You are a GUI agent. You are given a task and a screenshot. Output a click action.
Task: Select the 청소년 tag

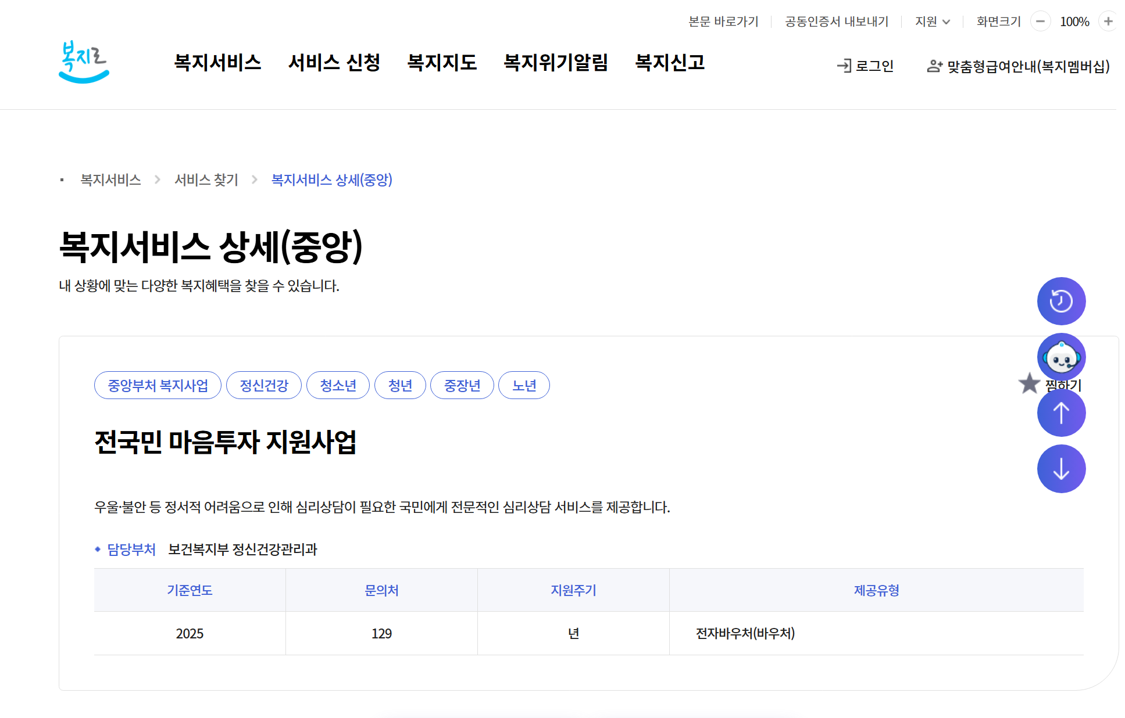pos(338,385)
